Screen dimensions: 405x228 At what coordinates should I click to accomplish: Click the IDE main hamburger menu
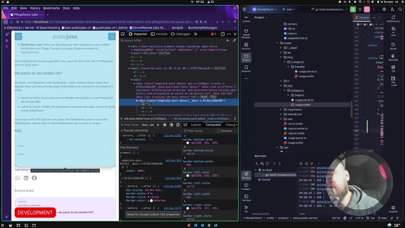pos(244,9)
